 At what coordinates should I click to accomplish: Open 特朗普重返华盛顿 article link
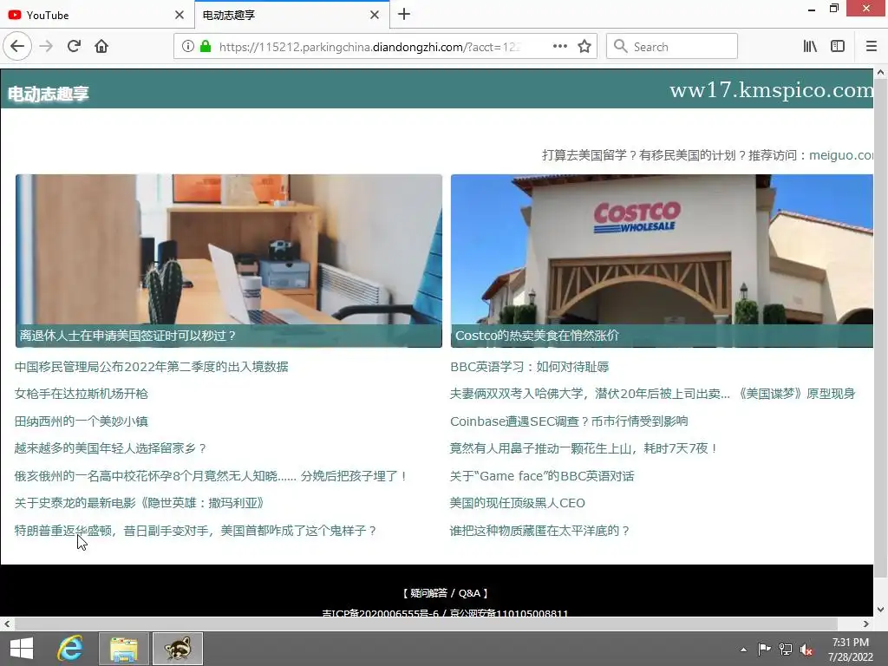click(x=195, y=531)
